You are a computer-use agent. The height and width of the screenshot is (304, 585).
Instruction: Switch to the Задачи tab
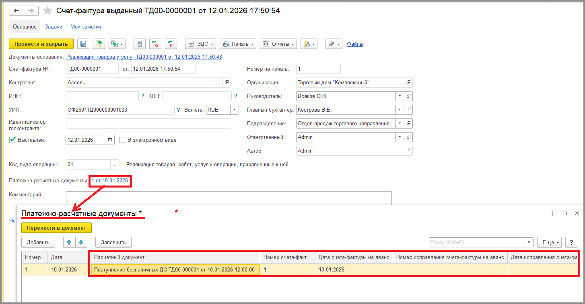pyautogui.click(x=54, y=27)
